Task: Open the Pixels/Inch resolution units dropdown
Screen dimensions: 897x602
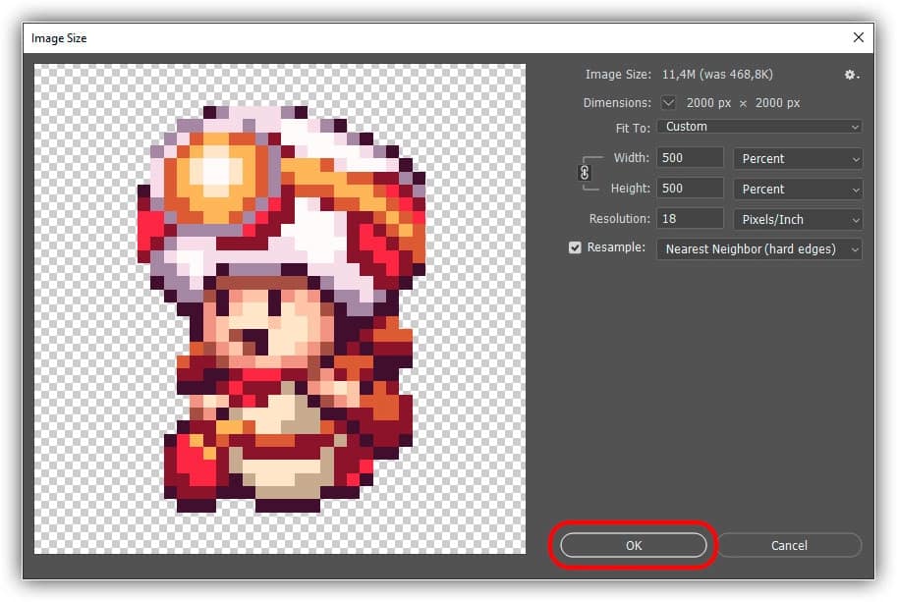Action: coord(798,220)
